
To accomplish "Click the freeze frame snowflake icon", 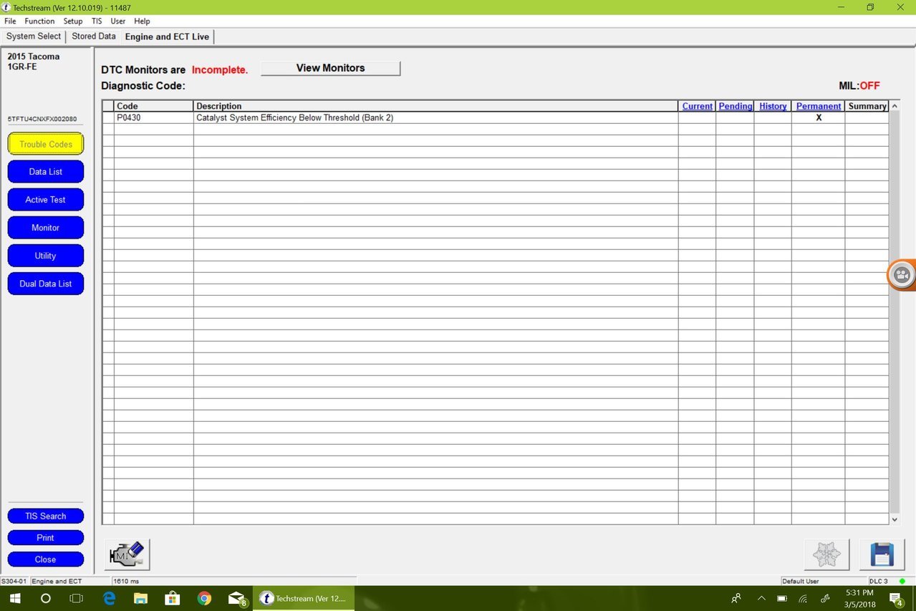I will point(826,554).
